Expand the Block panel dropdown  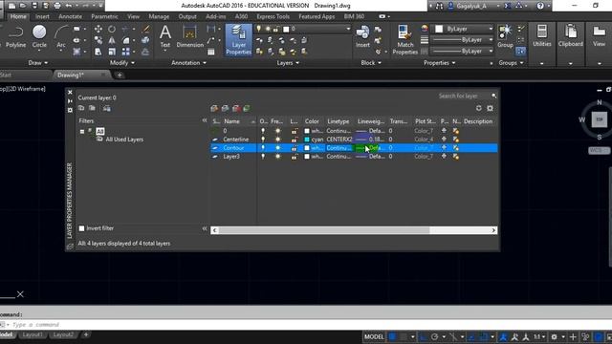pos(371,63)
